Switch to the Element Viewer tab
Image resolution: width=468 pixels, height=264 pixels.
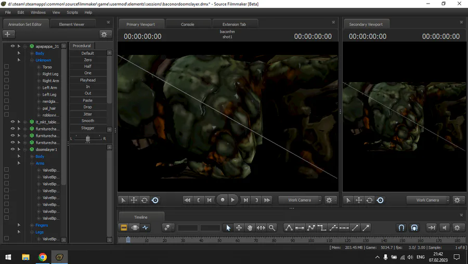[72, 24]
